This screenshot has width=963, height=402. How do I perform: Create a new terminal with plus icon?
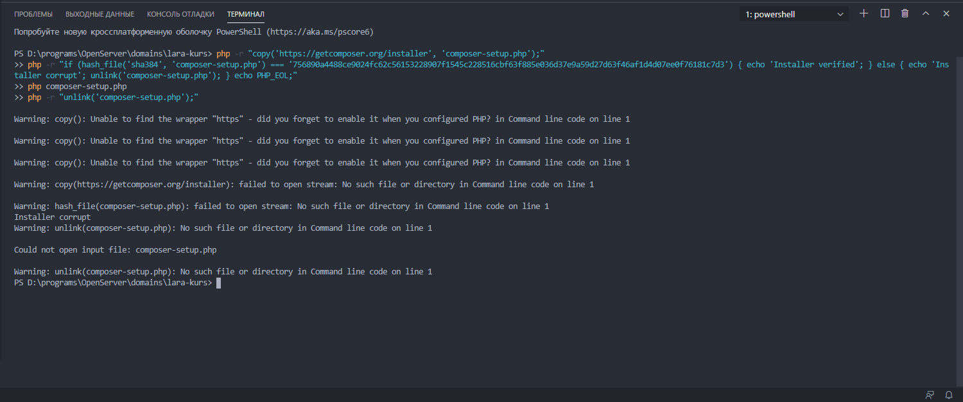click(863, 13)
